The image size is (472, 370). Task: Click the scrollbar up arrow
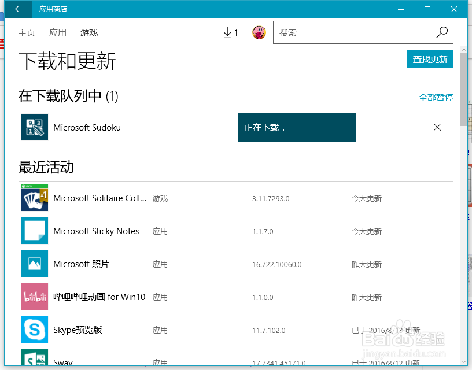click(463, 50)
